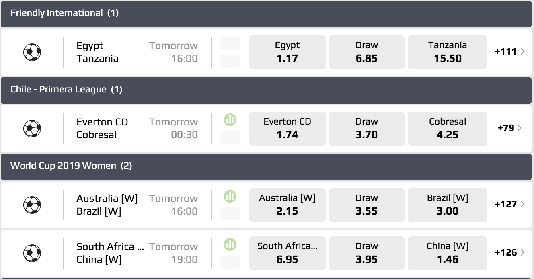Expand +127 markets for Australia vs Brazil

509,204
